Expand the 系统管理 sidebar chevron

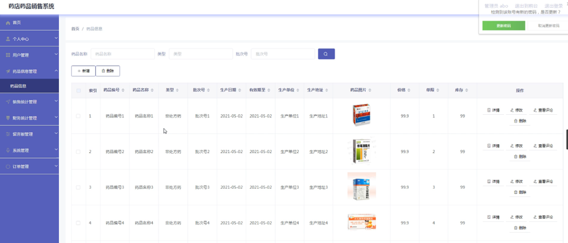56,149
